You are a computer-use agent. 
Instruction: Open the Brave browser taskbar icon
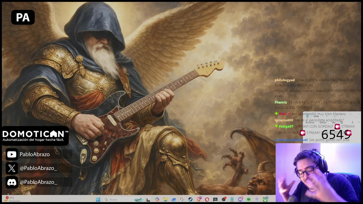[199, 199]
